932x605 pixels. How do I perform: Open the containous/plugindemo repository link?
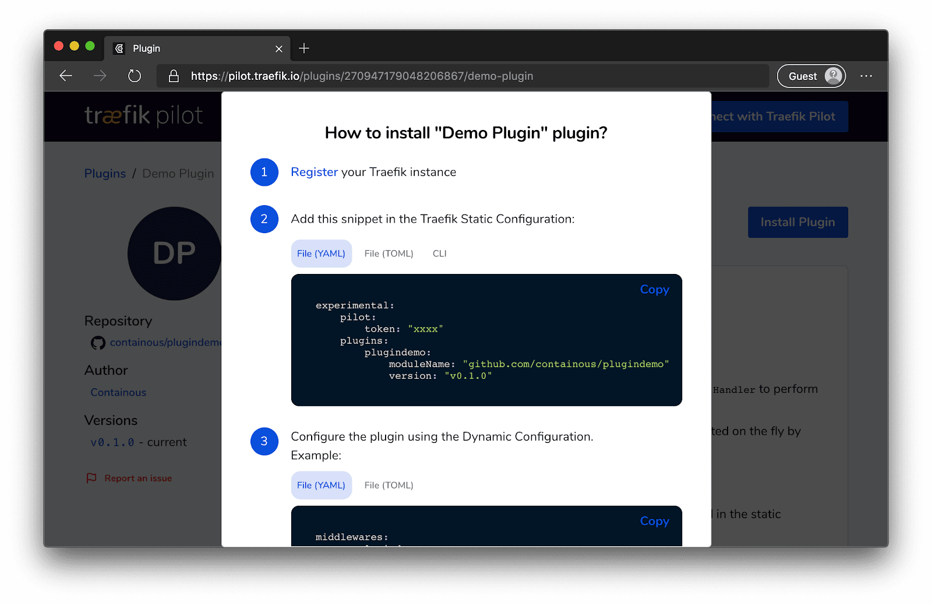click(165, 343)
